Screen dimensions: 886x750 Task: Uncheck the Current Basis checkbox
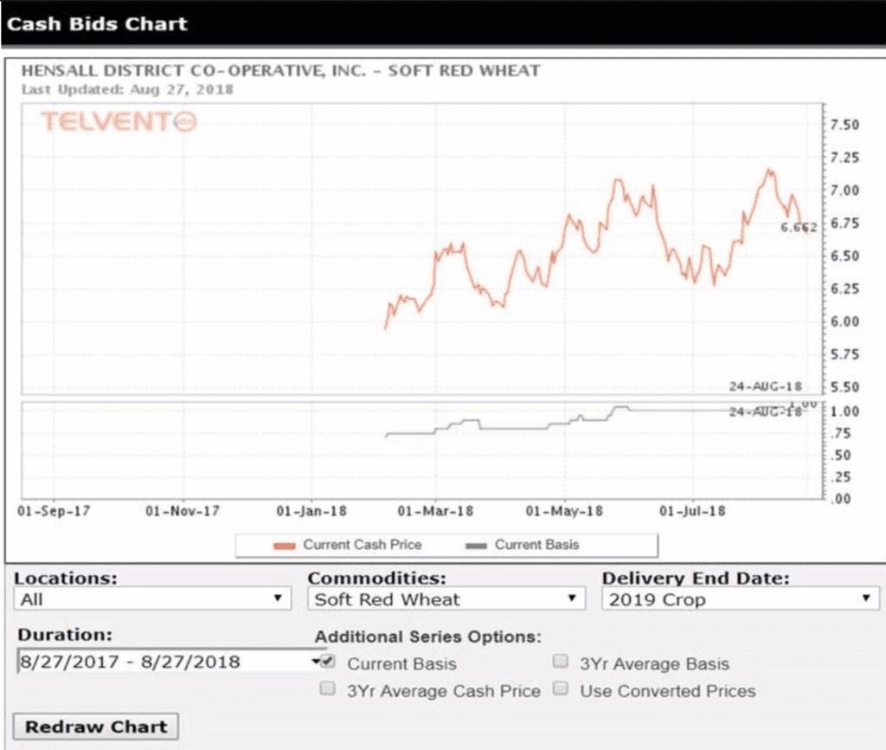328,662
